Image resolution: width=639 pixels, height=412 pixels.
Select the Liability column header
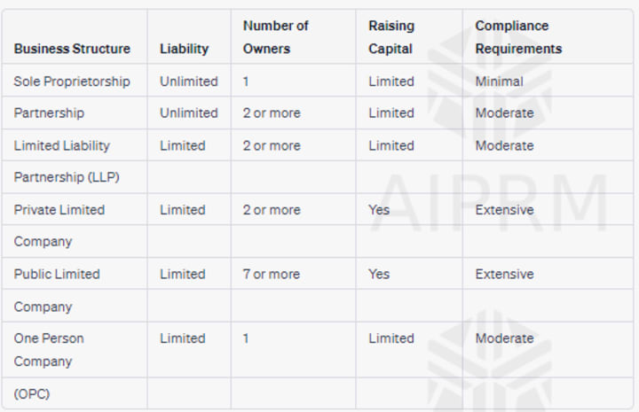185,49
